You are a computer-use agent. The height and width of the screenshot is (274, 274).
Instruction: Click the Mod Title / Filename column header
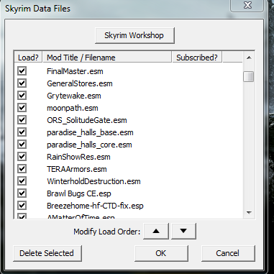click(107, 58)
